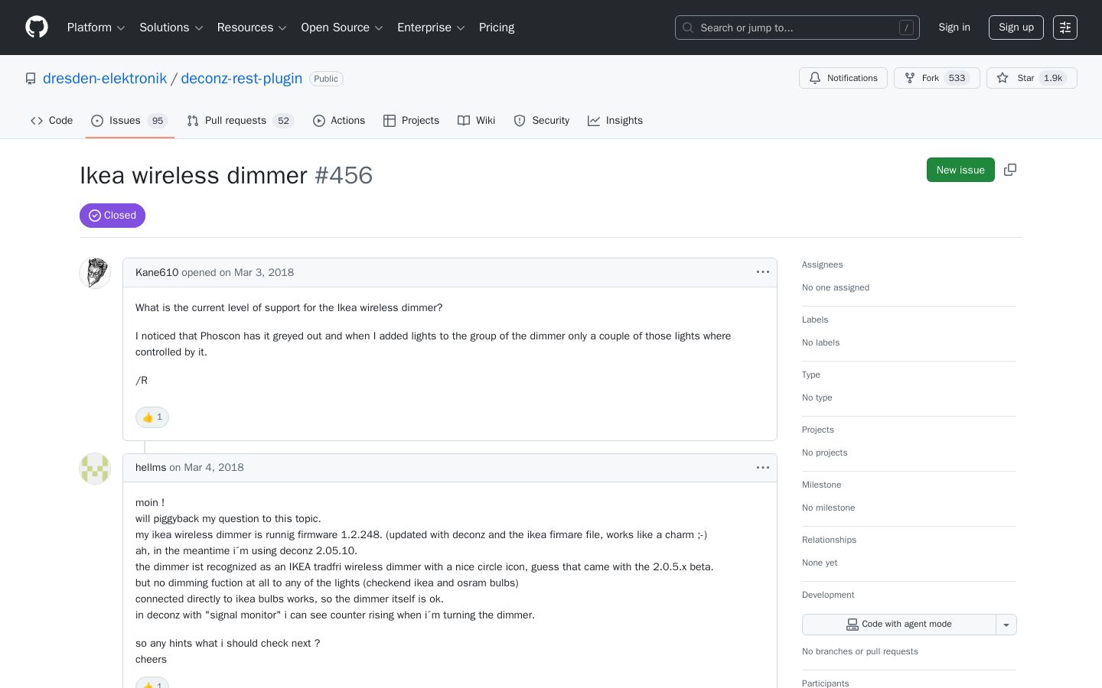The image size is (1102, 688).
Task: Click the Ikea wireless dimmer issue title
Action: [x=194, y=175]
